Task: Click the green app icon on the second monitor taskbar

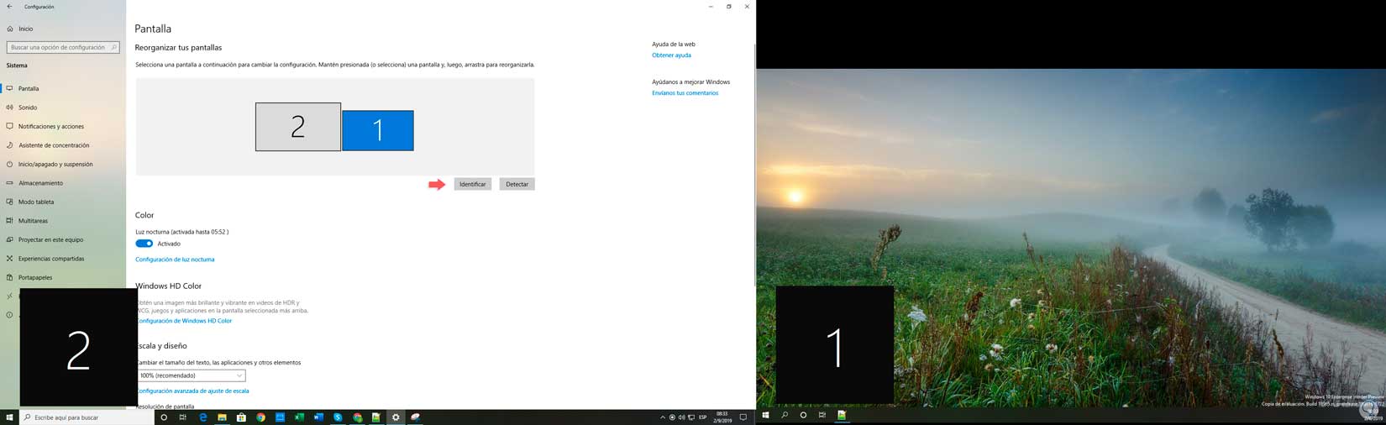Action: point(841,415)
